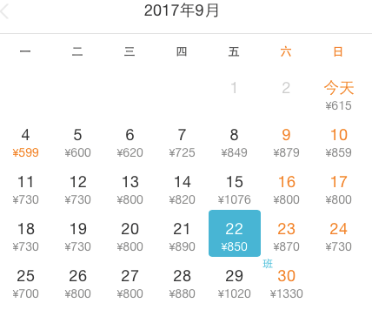Select September 29 priced ¥1020
Image resolution: width=372 pixels, height=330 pixels.
click(x=234, y=284)
